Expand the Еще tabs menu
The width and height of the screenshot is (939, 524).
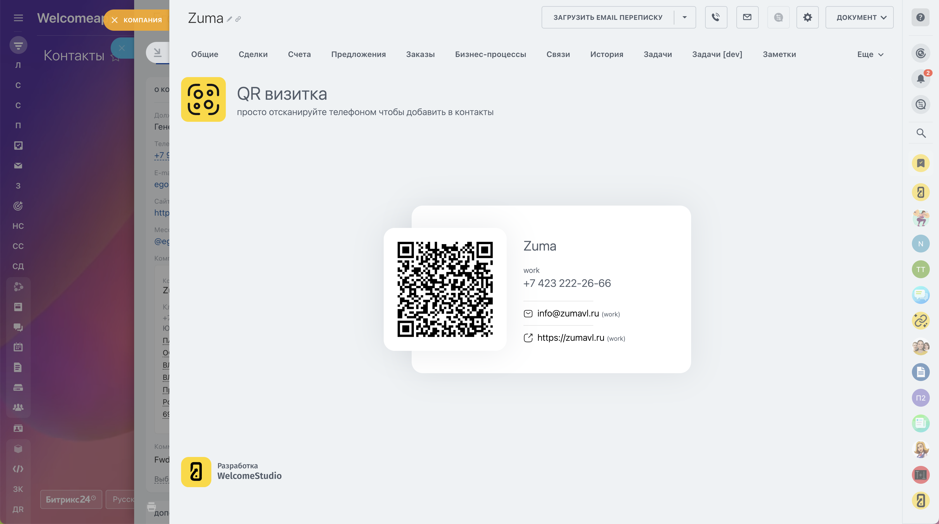pyautogui.click(x=870, y=54)
